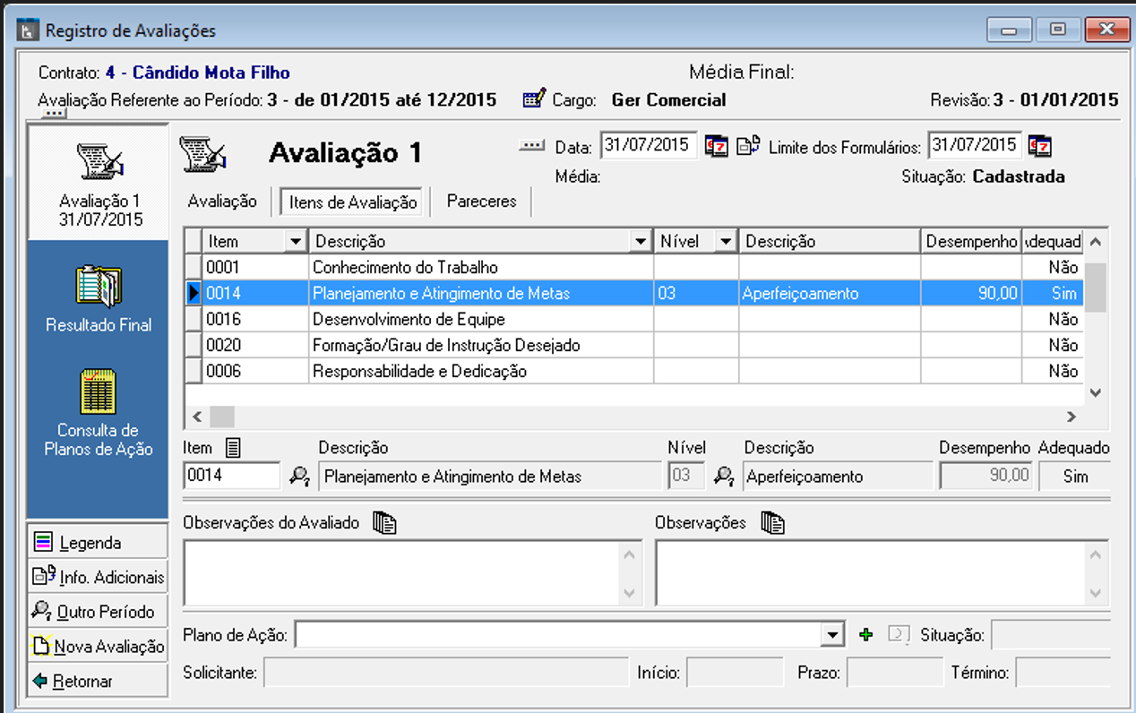
Task: Open the Observações do Avaliado notes icon
Action: click(384, 523)
